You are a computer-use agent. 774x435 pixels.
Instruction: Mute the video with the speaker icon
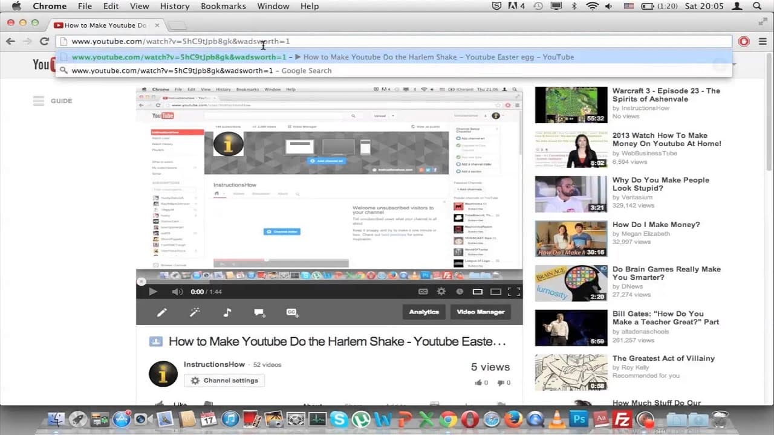(x=177, y=291)
